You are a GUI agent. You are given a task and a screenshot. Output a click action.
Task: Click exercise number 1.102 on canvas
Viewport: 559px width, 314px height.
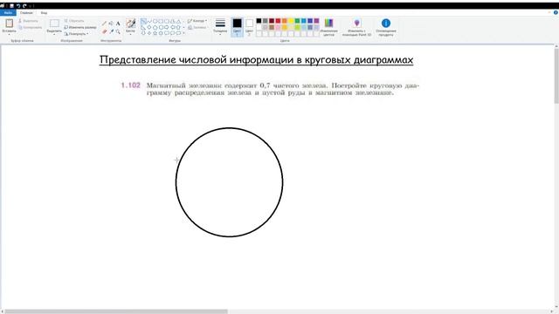tap(130, 85)
